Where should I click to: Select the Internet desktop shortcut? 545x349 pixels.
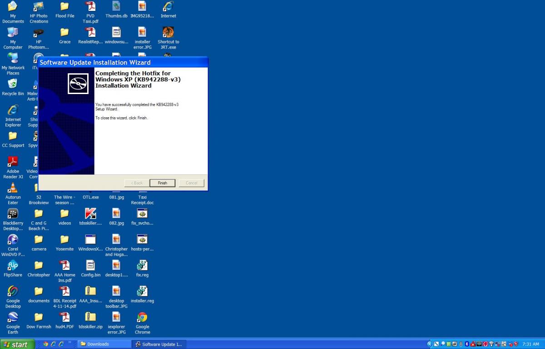(x=168, y=10)
